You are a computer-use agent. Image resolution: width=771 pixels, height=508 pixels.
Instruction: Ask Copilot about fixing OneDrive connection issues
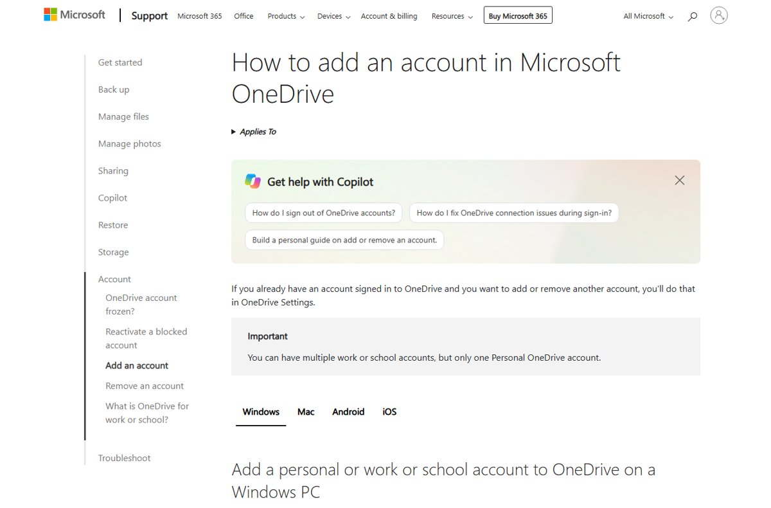(514, 213)
